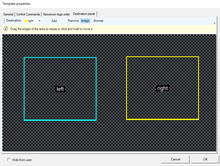Expand the Destination dropdown arrow

click(39, 21)
